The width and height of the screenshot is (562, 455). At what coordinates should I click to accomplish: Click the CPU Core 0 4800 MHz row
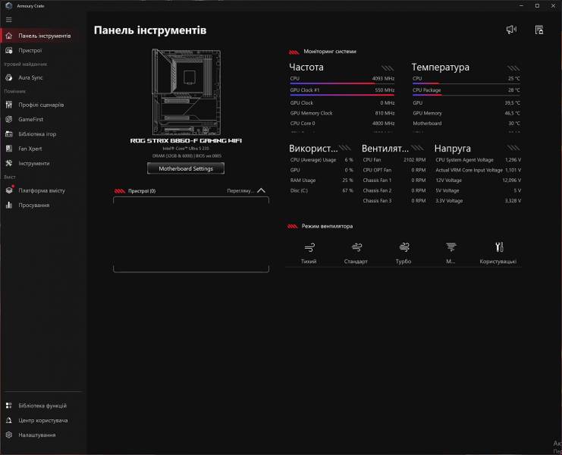(342, 124)
